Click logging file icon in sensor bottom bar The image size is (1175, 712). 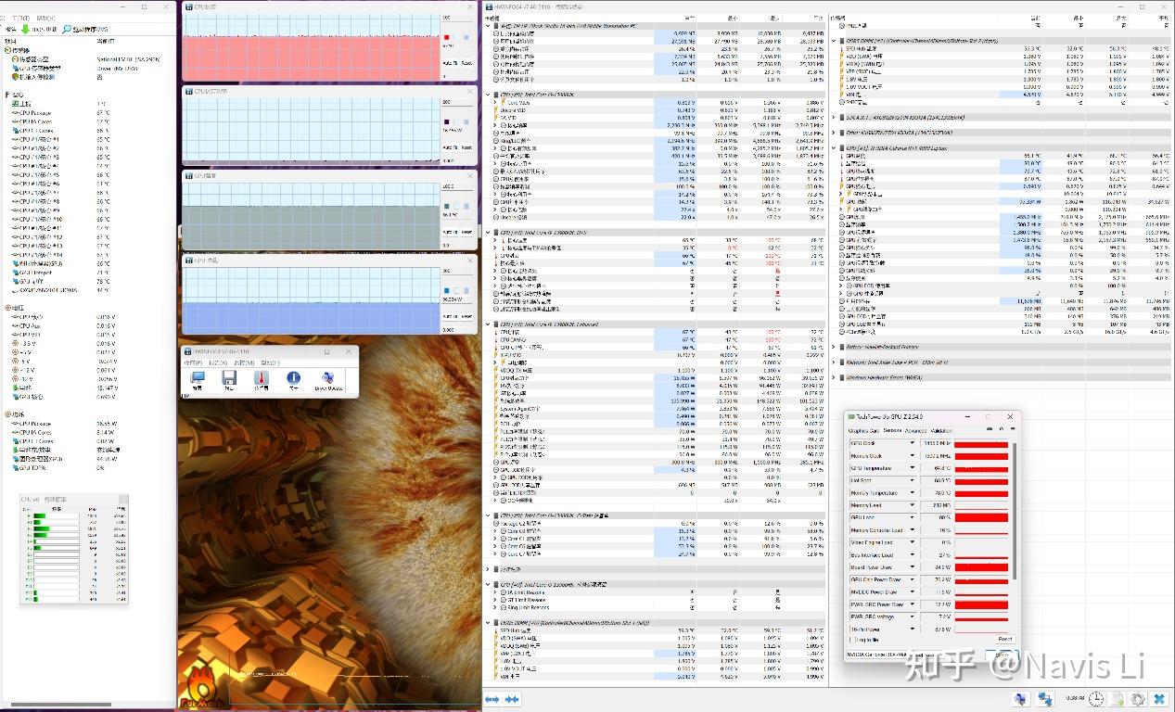pos(1118,699)
